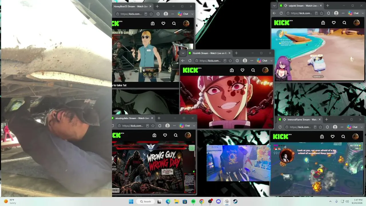The width and height of the screenshot is (366, 206).
Task: Expand the Chat dropdown in ImmoralFlame window
Action: [361, 127]
